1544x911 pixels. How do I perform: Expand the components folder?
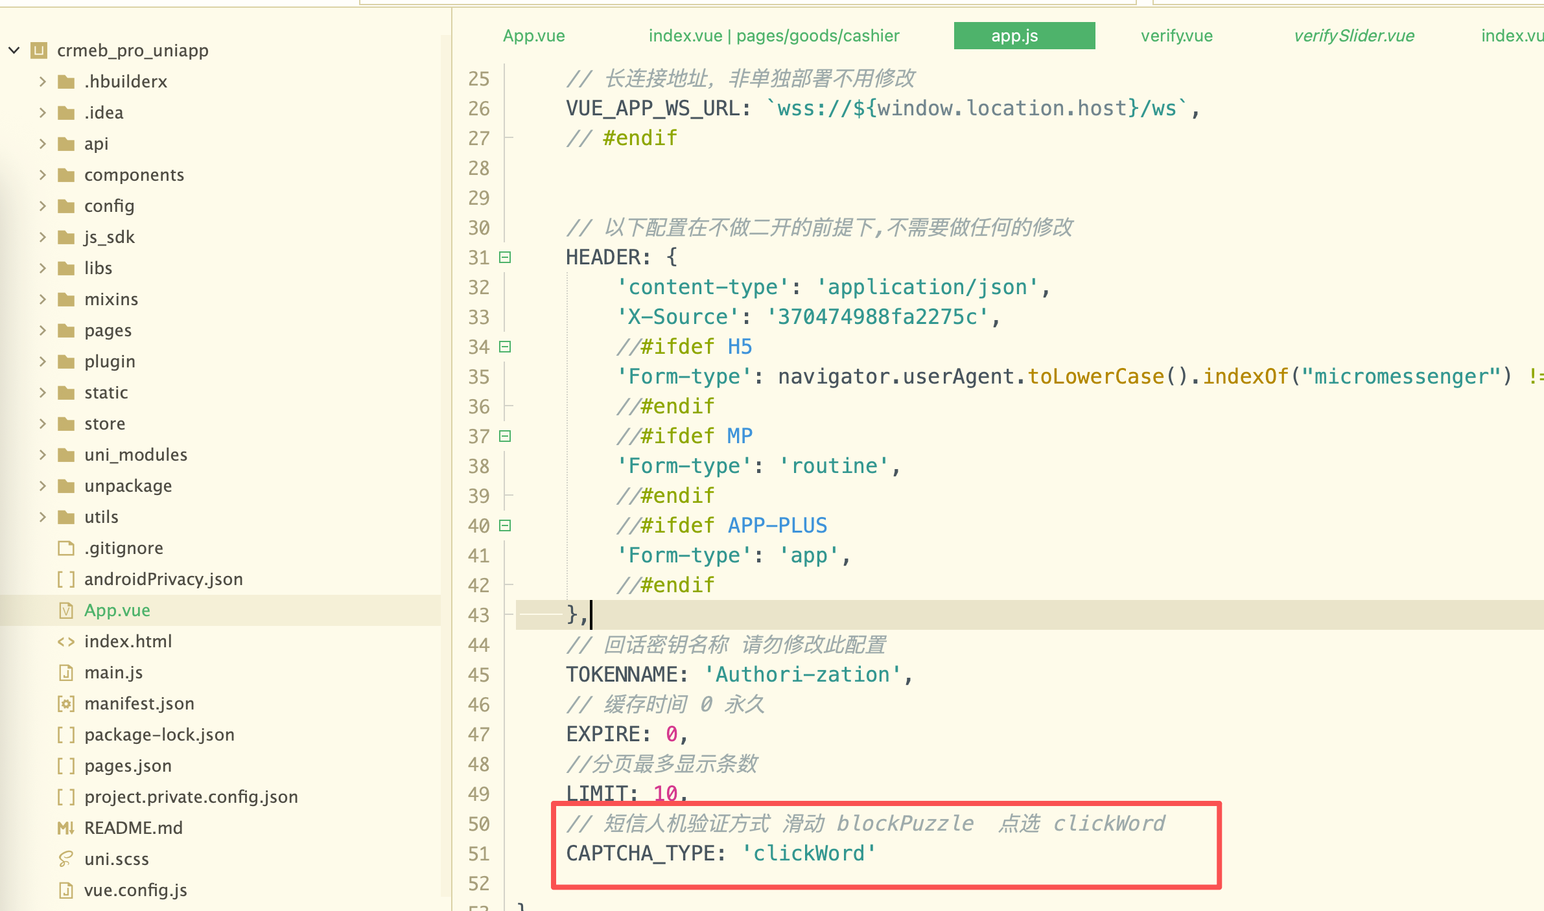click(43, 175)
